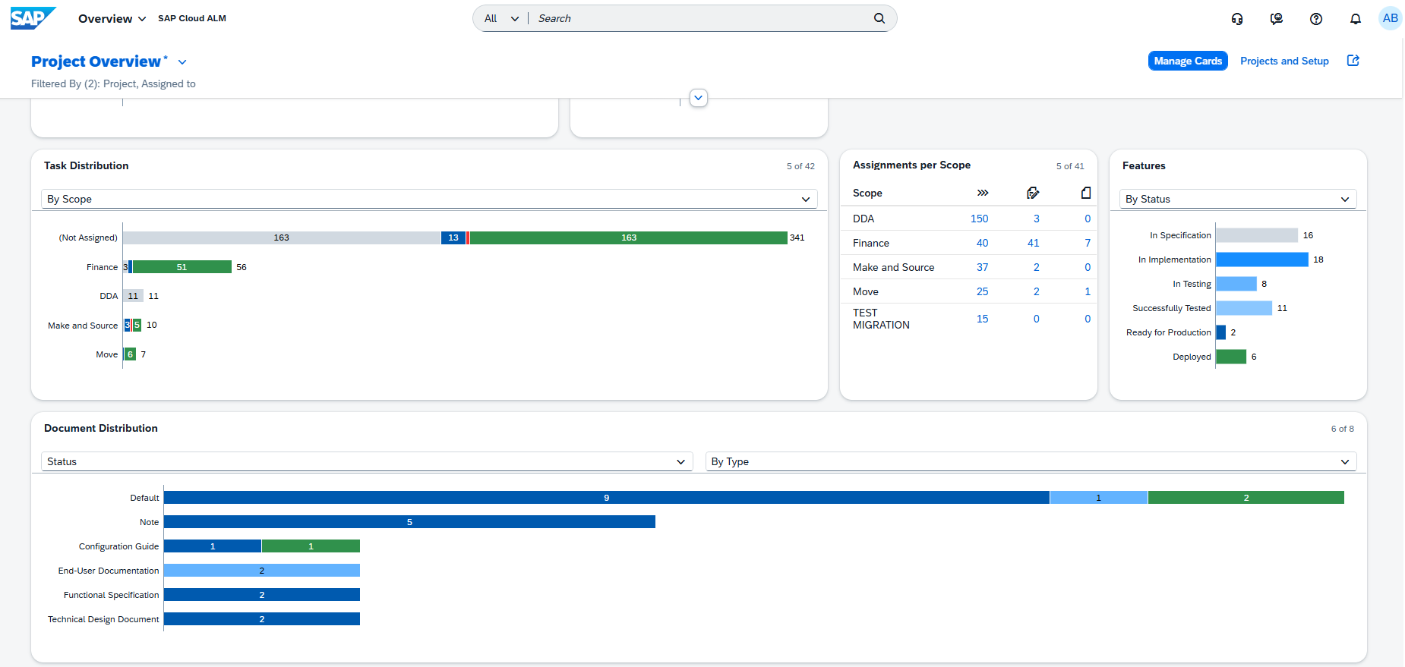This screenshot has width=1405, height=667.
Task: Open the AB user profile avatar
Action: click(x=1390, y=18)
